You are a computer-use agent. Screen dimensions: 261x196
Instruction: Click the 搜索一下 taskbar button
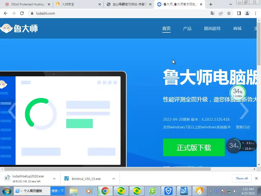pyautogui.click(x=58, y=191)
